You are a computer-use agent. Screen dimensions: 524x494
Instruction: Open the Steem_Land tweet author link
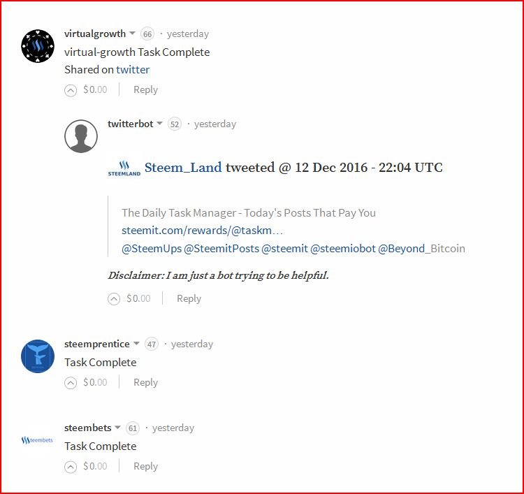click(x=183, y=167)
